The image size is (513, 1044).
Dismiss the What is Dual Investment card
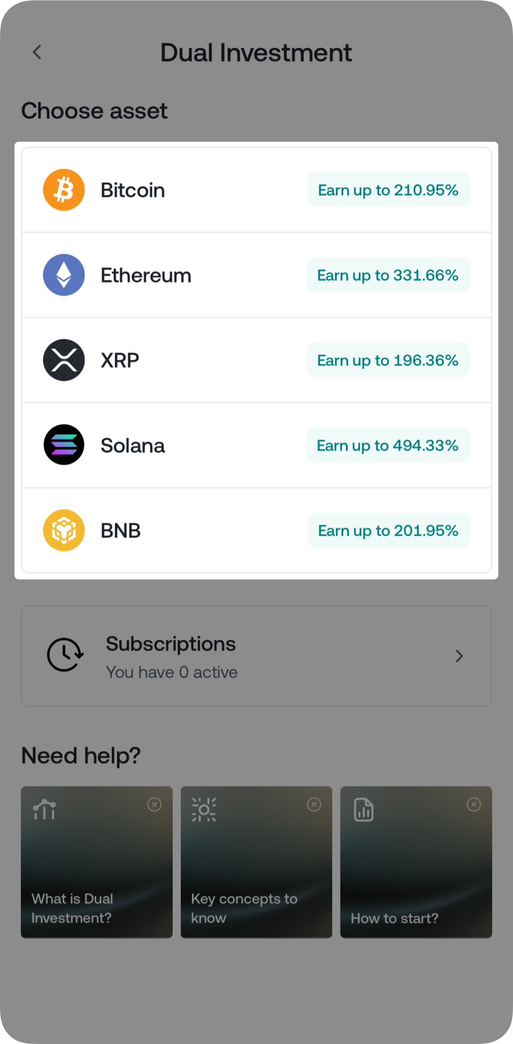coord(154,804)
